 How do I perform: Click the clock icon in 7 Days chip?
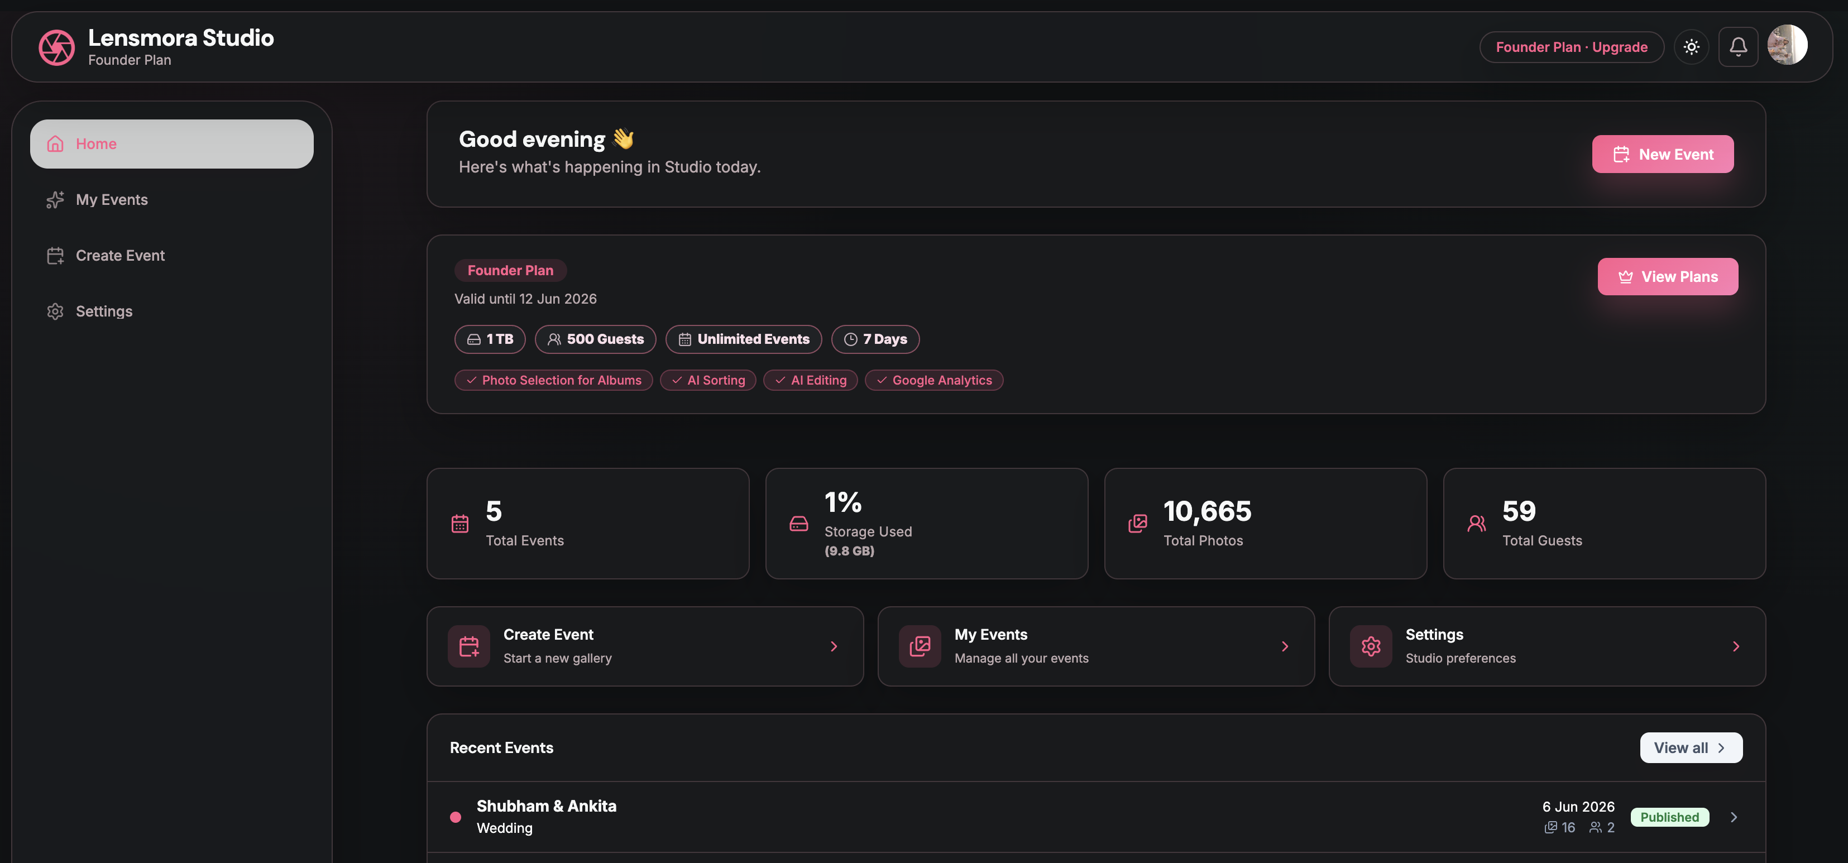850,339
